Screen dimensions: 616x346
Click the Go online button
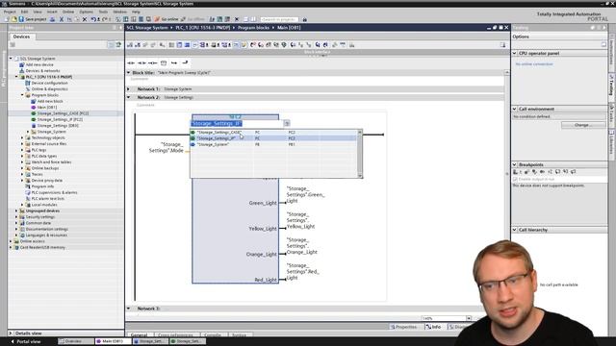167,19
